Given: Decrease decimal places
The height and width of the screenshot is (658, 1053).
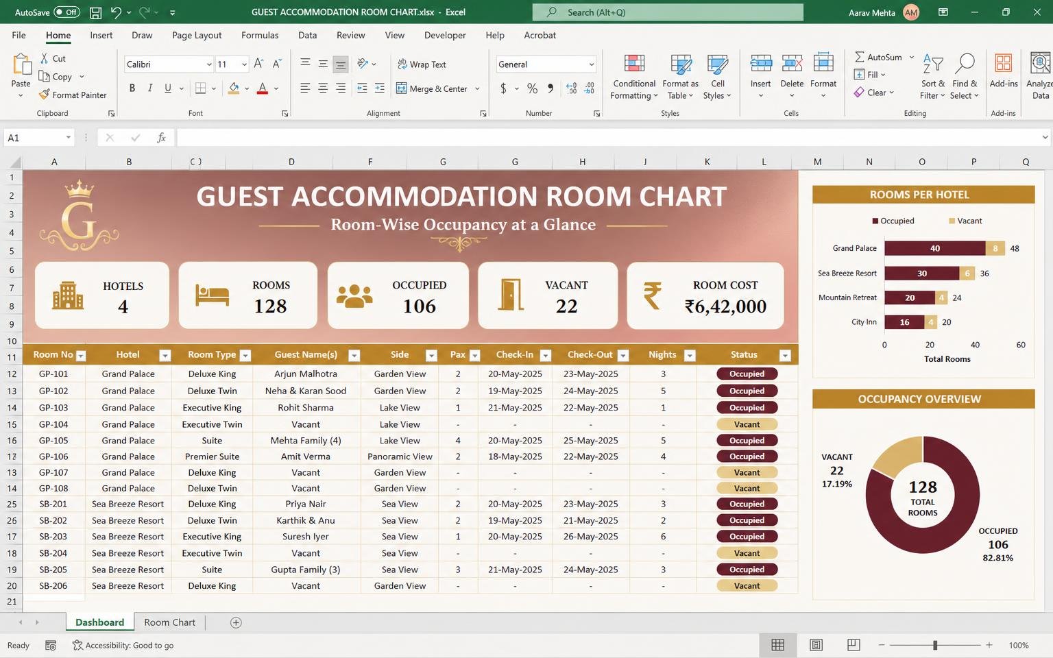Looking at the screenshot, I should (x=590, y=88).
